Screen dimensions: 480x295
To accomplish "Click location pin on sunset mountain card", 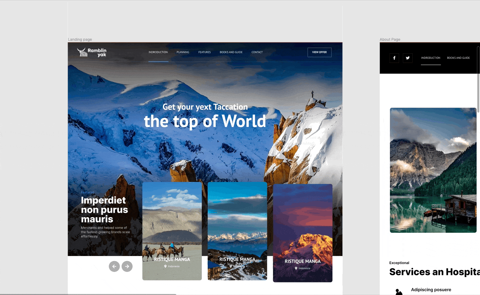I will 296,268.
